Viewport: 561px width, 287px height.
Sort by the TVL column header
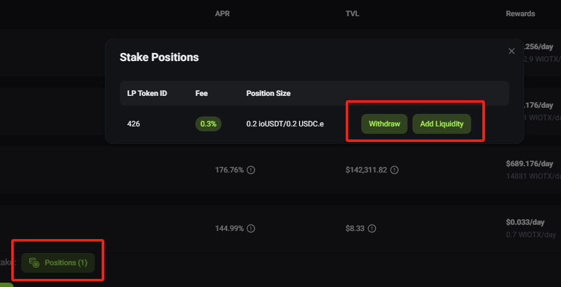pyautogui.click(x=353, y=14)
